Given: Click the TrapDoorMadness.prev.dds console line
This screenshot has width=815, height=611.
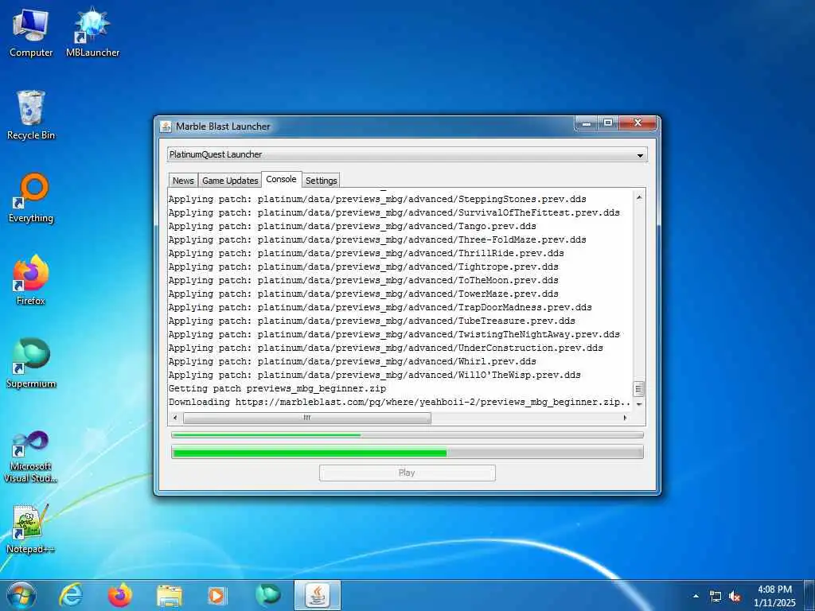Looking at the screenshot, I should click(x=380, y=307).
